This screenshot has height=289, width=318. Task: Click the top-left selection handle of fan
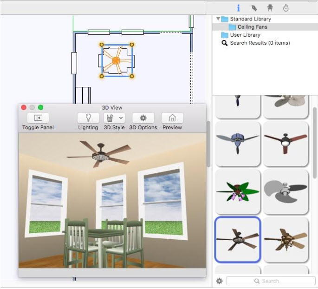pos(102,45)
